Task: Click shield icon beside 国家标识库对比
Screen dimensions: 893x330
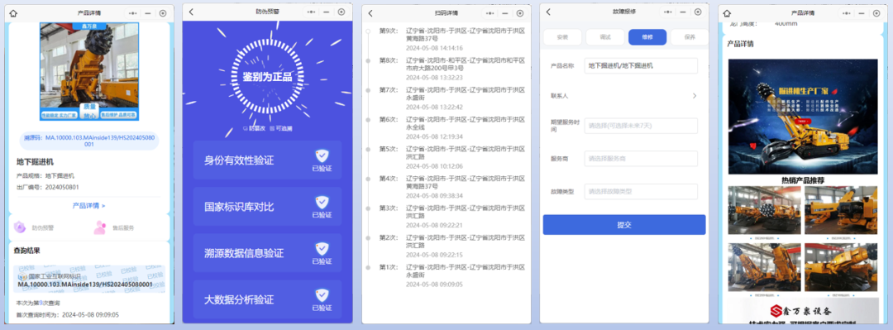Action: 322,202
